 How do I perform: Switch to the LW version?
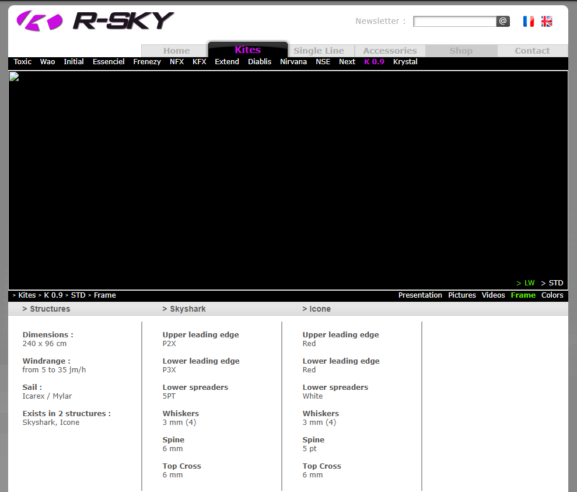(526, 283)
